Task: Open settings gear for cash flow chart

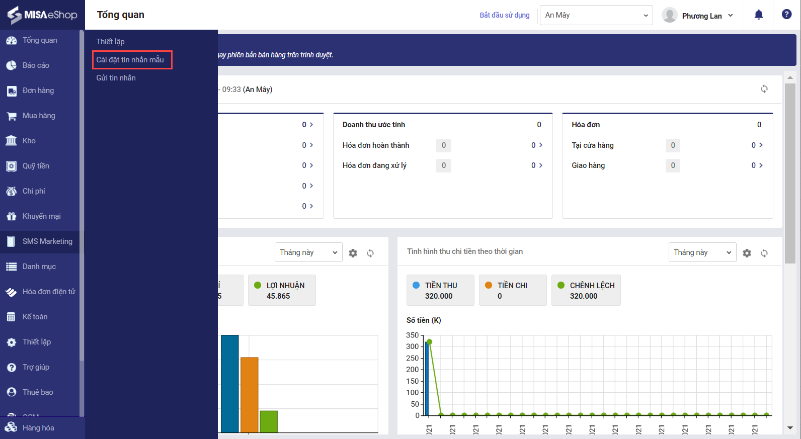Action: point(747,253)
